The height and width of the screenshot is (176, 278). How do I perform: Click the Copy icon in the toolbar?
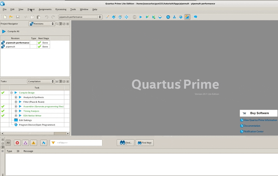tap(32, 17)
